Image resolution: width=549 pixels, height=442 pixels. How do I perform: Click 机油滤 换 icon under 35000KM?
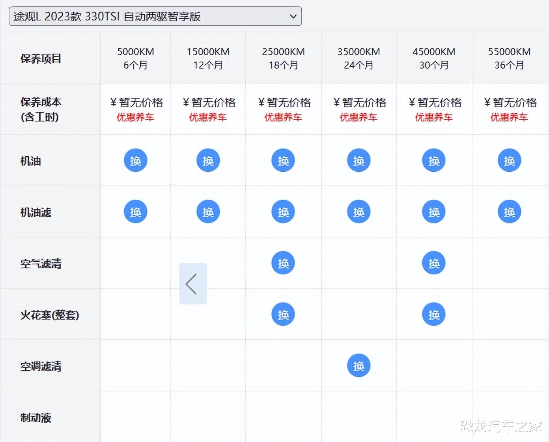(359, 212)
